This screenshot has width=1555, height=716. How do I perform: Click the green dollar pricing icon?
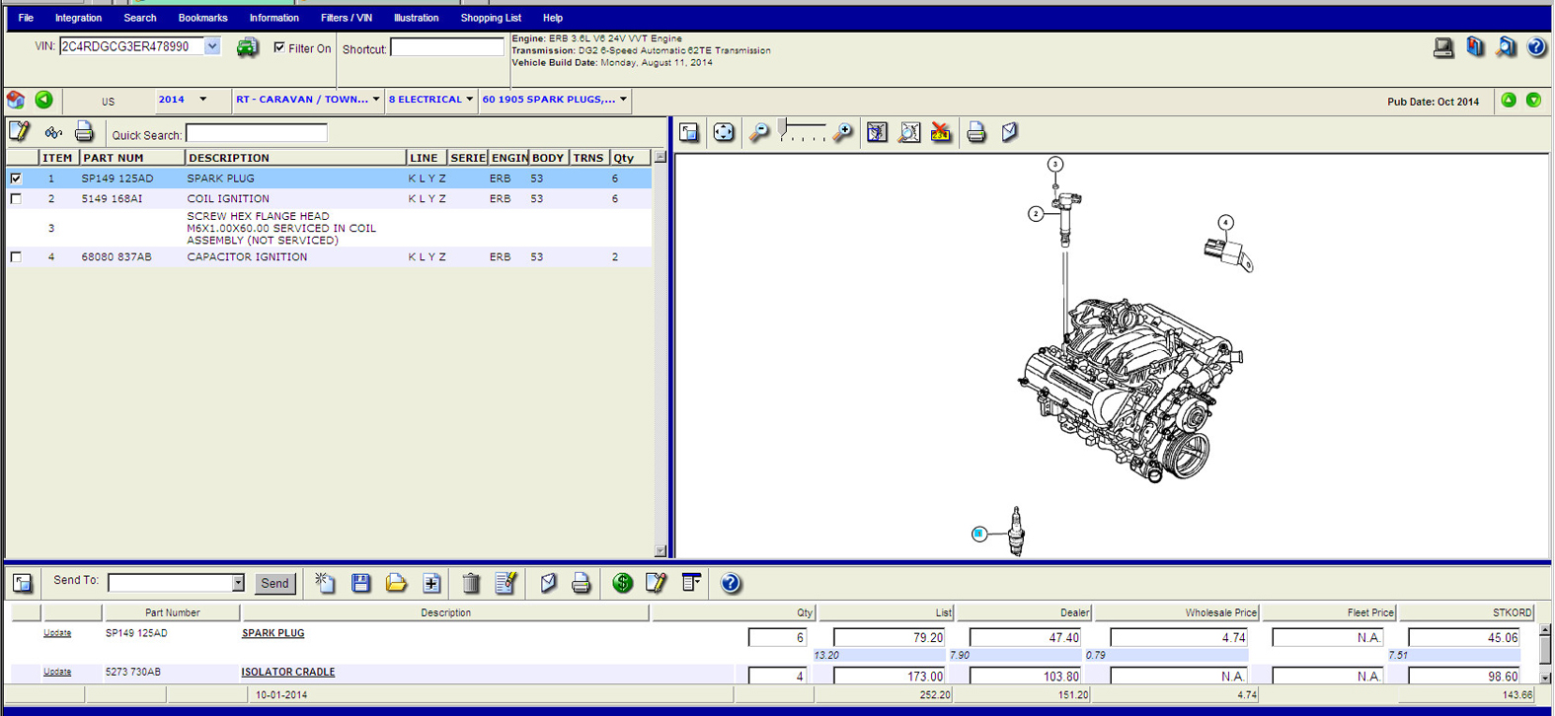(622, 583)
